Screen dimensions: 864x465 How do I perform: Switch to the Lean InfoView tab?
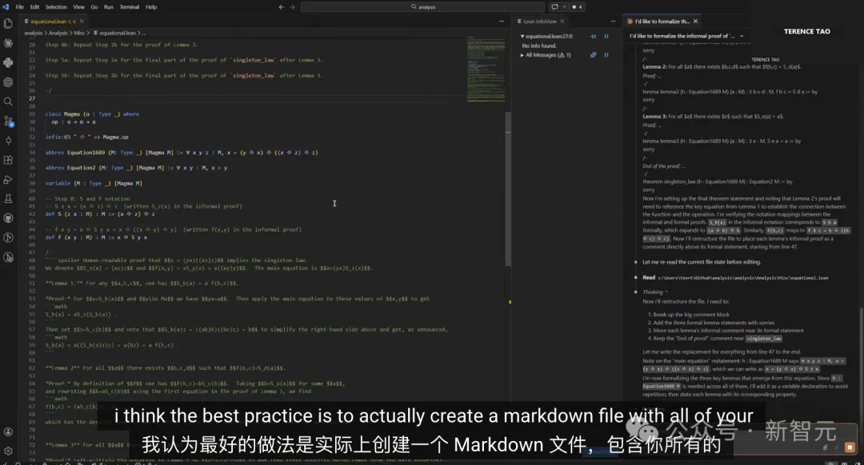[539, 22]
